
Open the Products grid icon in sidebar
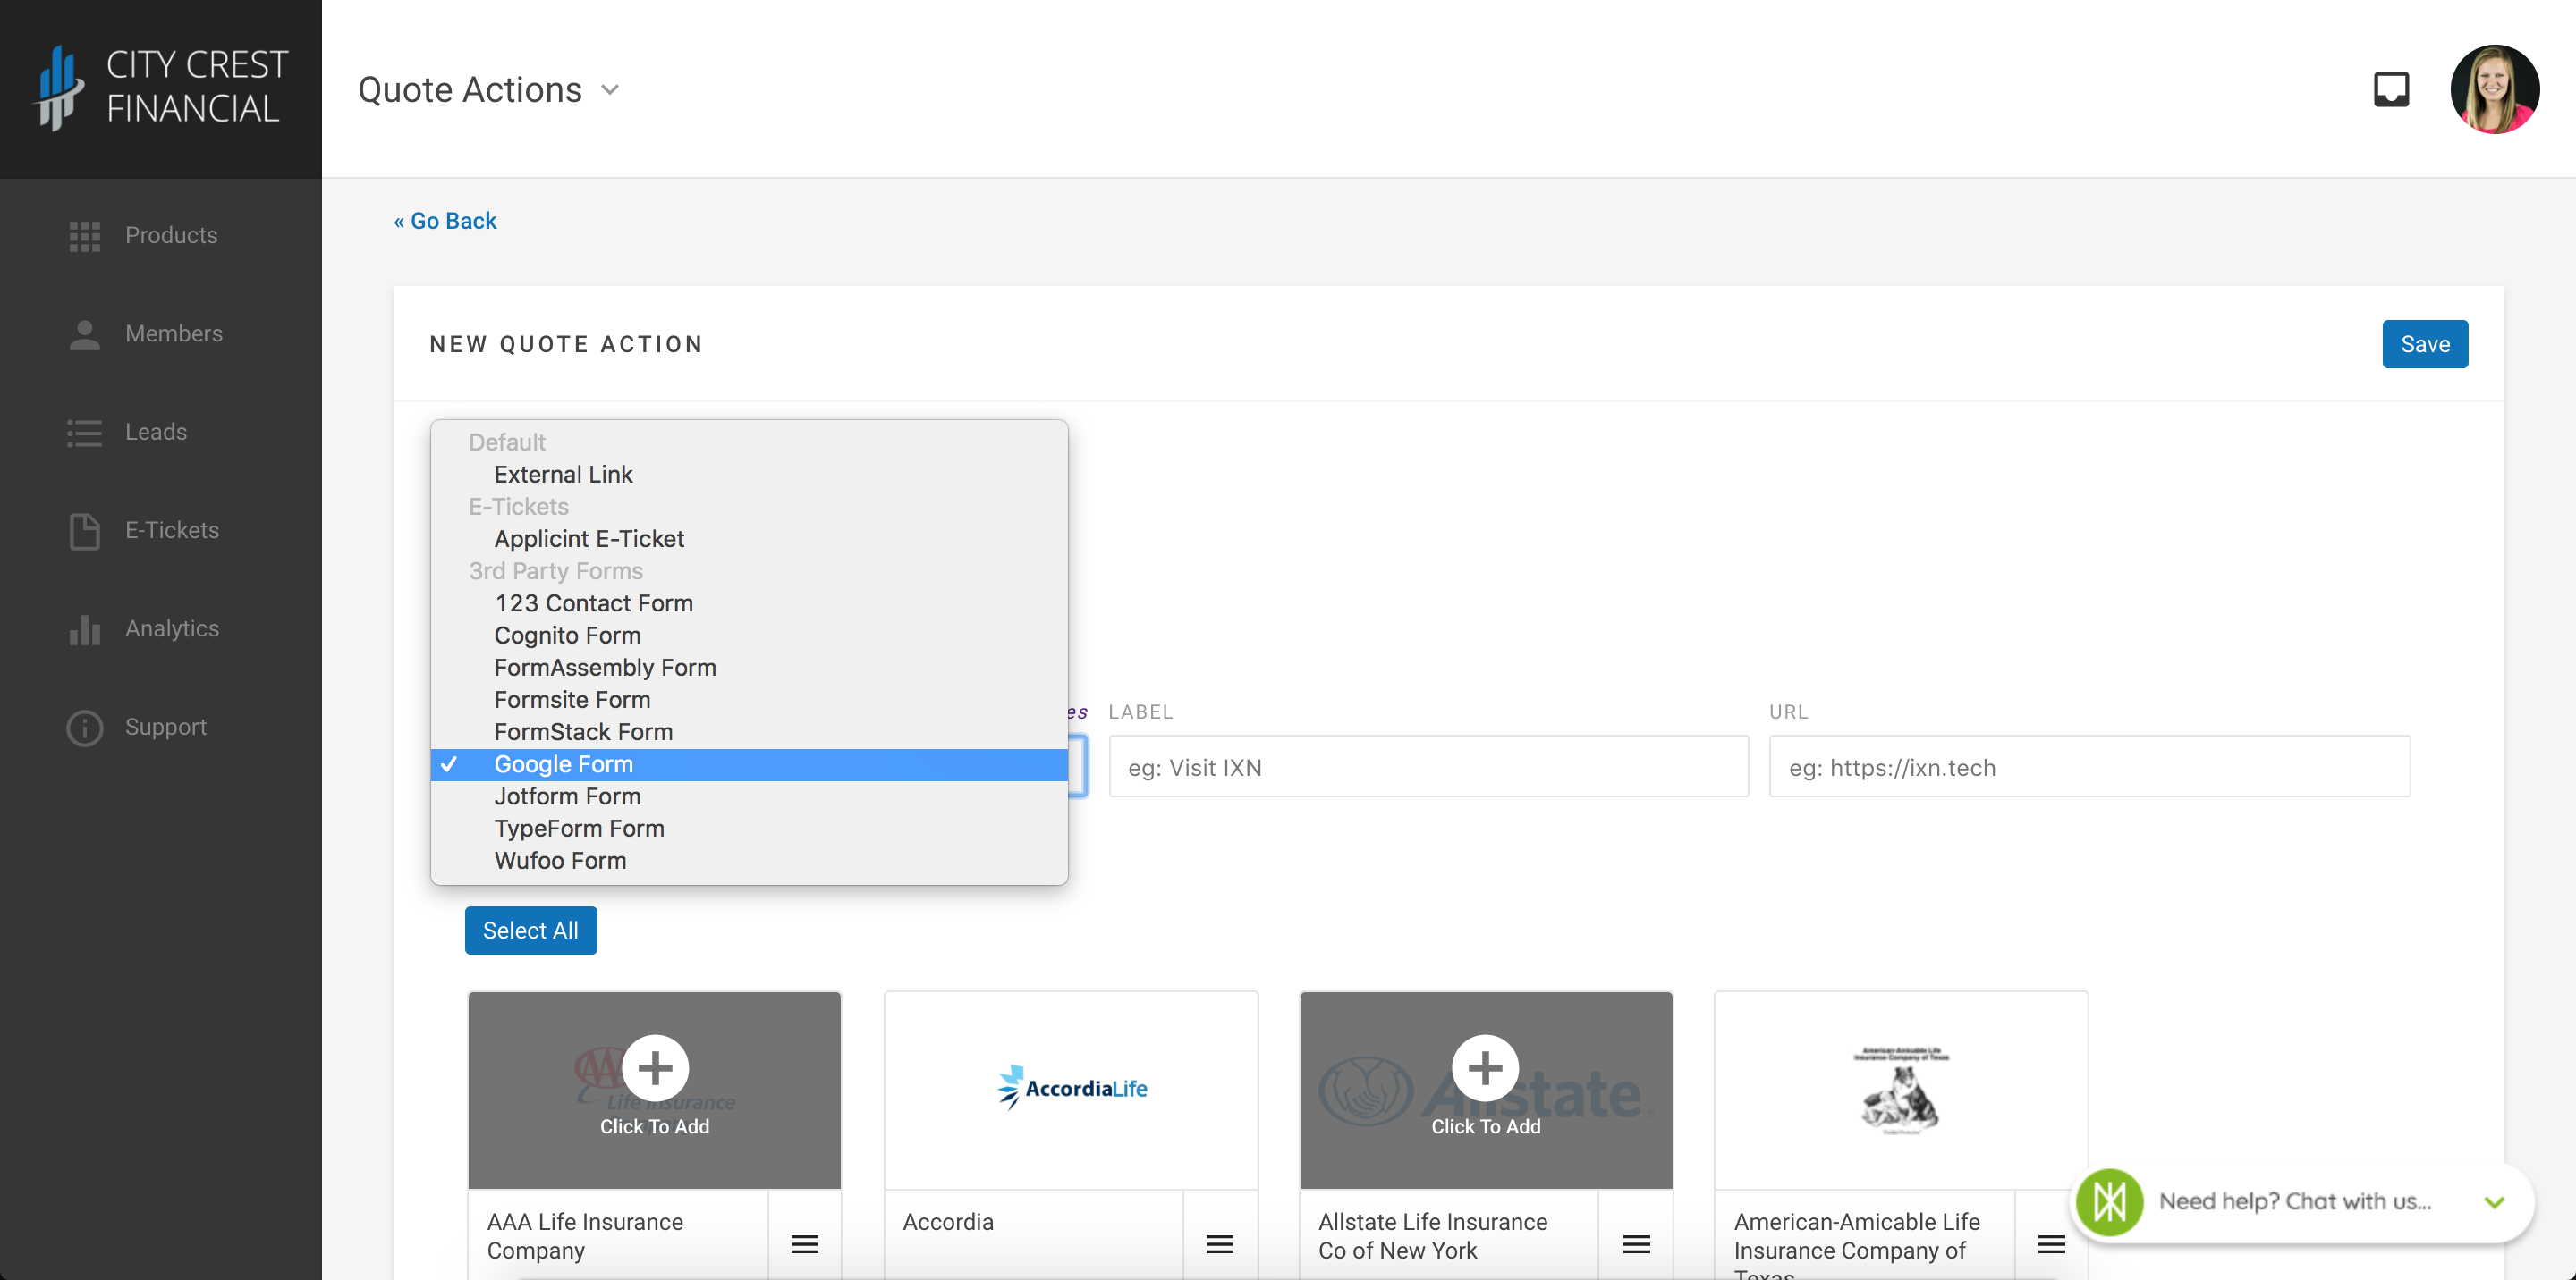pyautogui.click(x=85, y=236)
